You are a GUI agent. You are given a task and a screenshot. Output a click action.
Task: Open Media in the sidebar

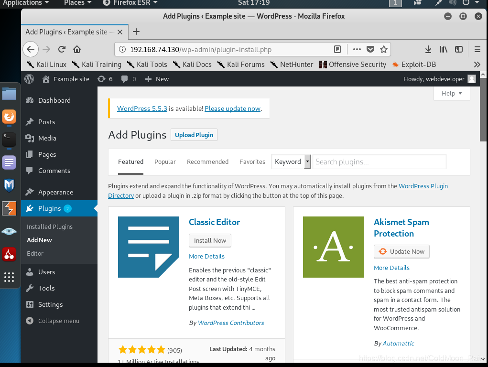pos(59,138)
